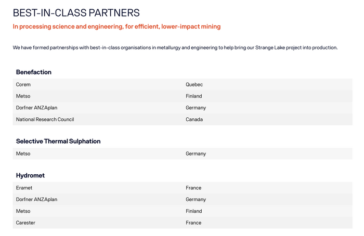Click Germany in the Selective Thermal Sulphation row
364x236 pixels.
coord(196,154)
